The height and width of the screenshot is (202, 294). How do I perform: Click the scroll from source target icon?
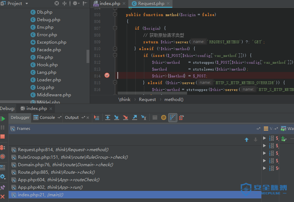(57, 3)
